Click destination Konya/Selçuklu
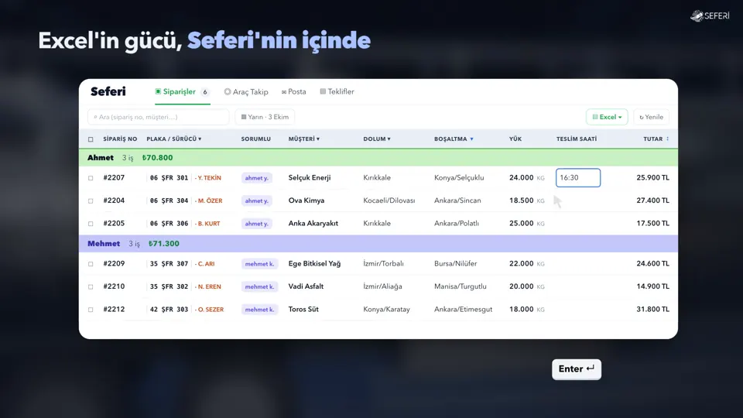The image size is (743, 418). pos(459,178)
